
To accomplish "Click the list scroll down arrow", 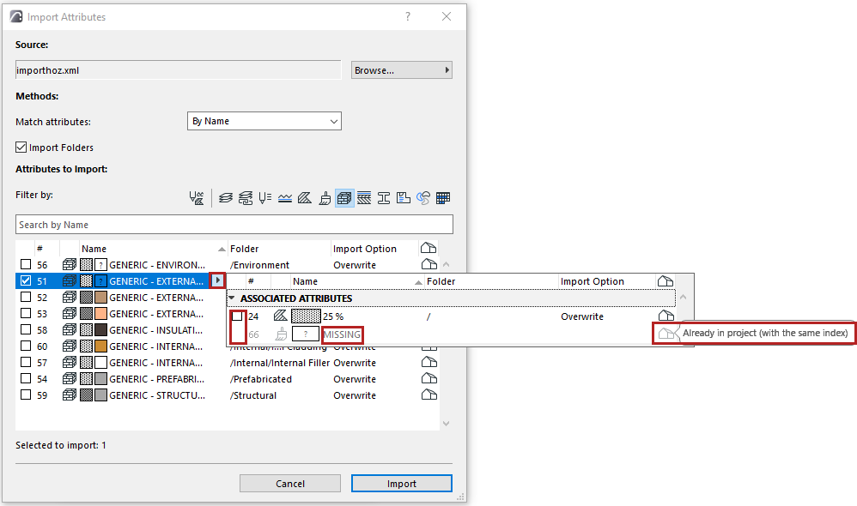I will 446,423.
